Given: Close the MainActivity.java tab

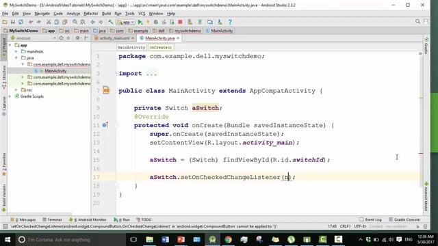Looking at the screenshot, I should [x=178, y=38].
